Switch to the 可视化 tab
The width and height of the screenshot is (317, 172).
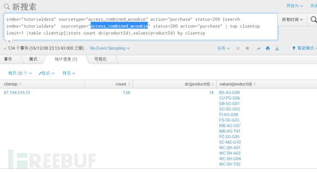(x=101, y=59)
